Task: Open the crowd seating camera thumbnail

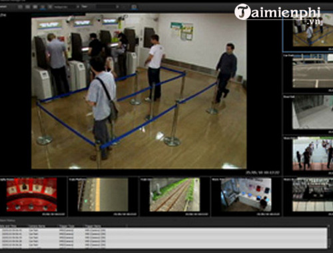Action: [x=312, y=194]
